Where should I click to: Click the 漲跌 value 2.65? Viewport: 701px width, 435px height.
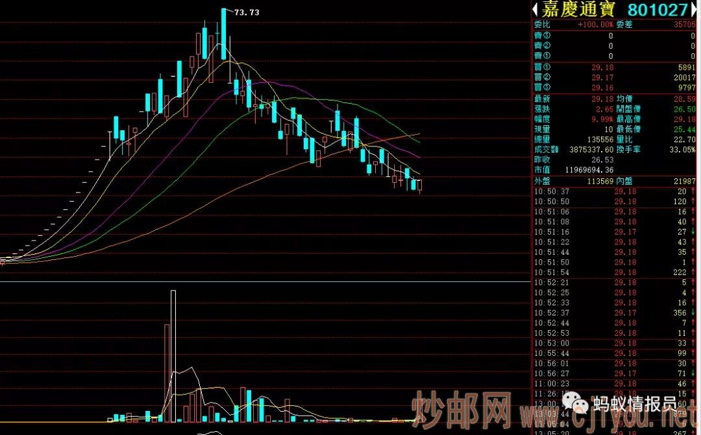(604, 110)
